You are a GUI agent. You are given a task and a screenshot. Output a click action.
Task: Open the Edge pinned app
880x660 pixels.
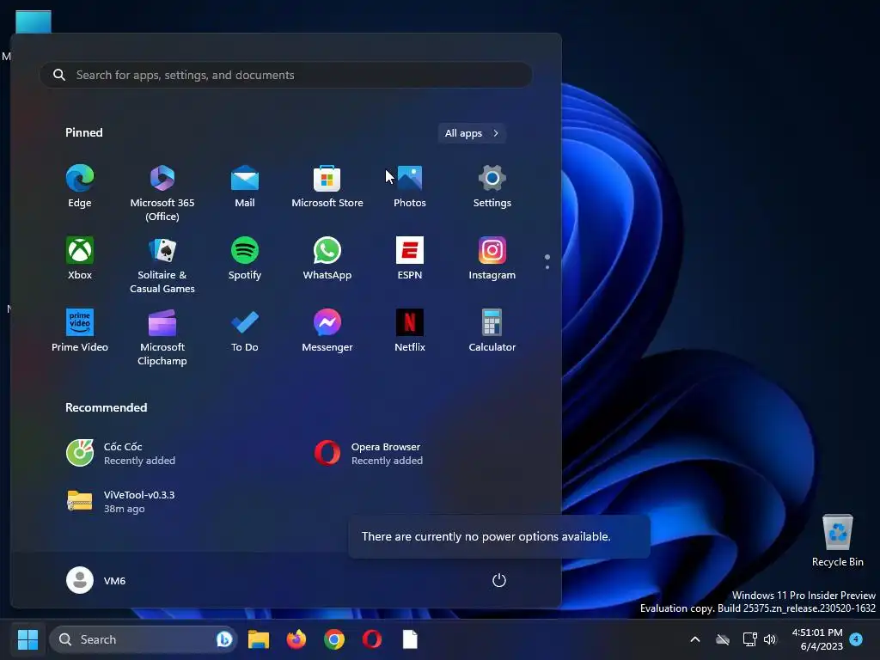[x=80, y=186]
